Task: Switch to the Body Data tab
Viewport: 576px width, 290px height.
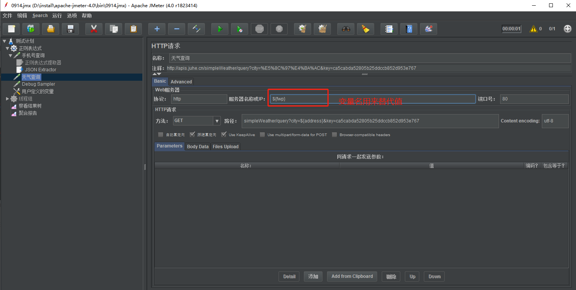Action: pyautogui.click(x=198, y=146)
